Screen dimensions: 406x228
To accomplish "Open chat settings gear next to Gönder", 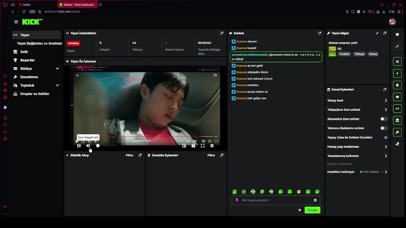I will click(300, 210).
